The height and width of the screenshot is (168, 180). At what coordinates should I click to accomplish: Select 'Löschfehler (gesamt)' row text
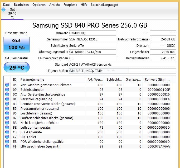(x=36, y=113)
